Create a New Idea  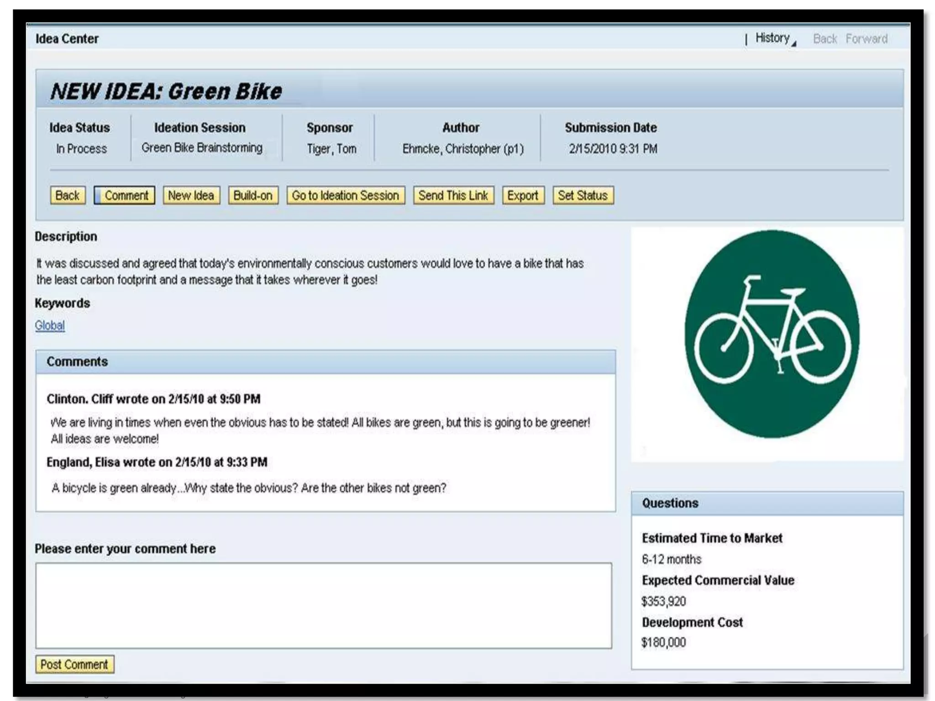[x=191, y=195]
